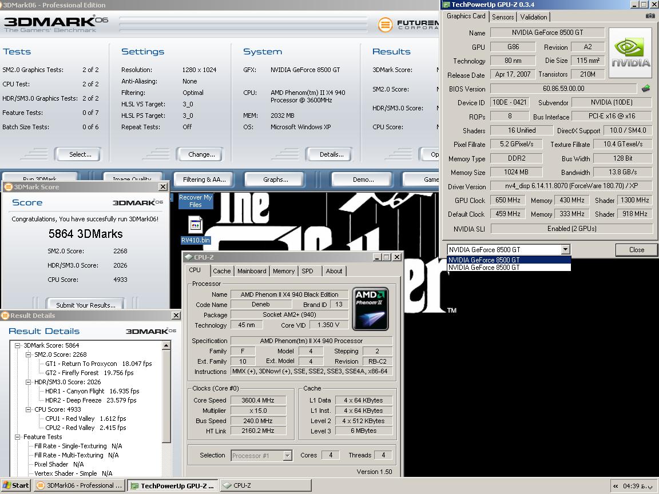Open the CPU-Z About tab
659x494 pixels.
pyautogui.click(x=334, y=271)
